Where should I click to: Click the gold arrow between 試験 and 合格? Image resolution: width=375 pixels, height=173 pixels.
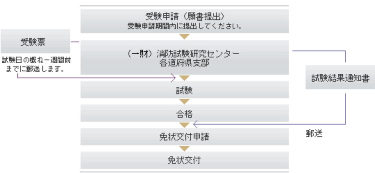(184, 101)
